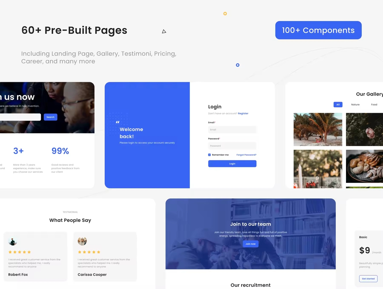Select the All gallery filter tab
This screenshot has width=383, height=289.
pyautogui.click(x=338, y=105)
